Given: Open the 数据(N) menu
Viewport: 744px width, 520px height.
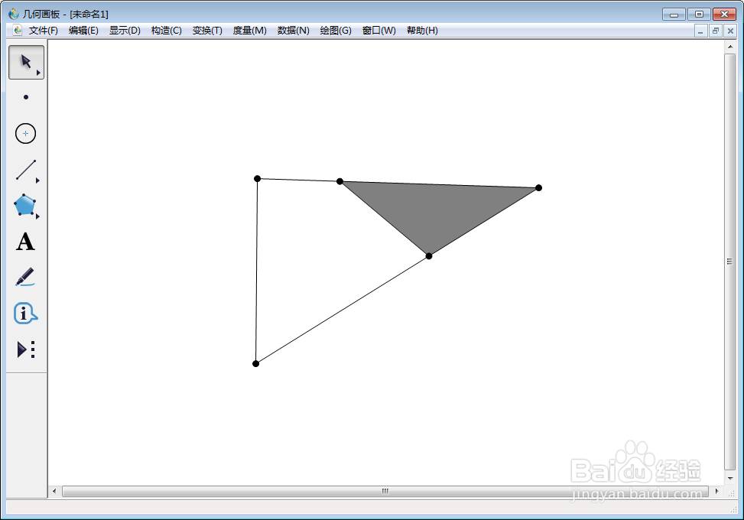Looking at the screenshot, I should pos(293,31).
